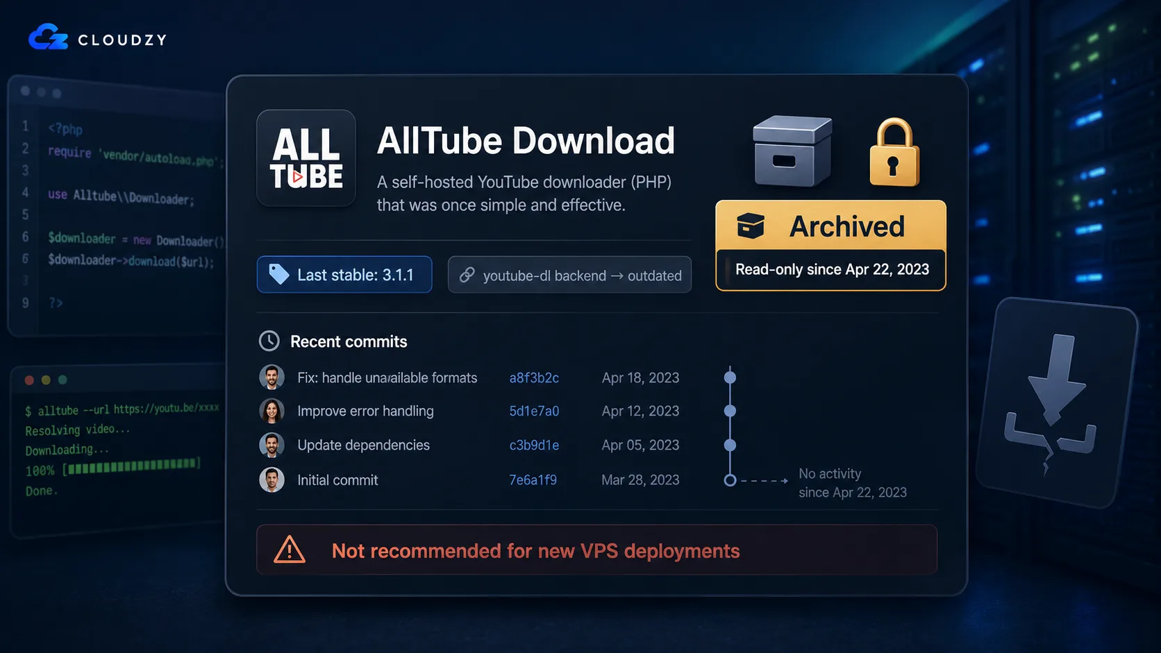Click red dot in terminal window titlebar

[x=29, y=380]
